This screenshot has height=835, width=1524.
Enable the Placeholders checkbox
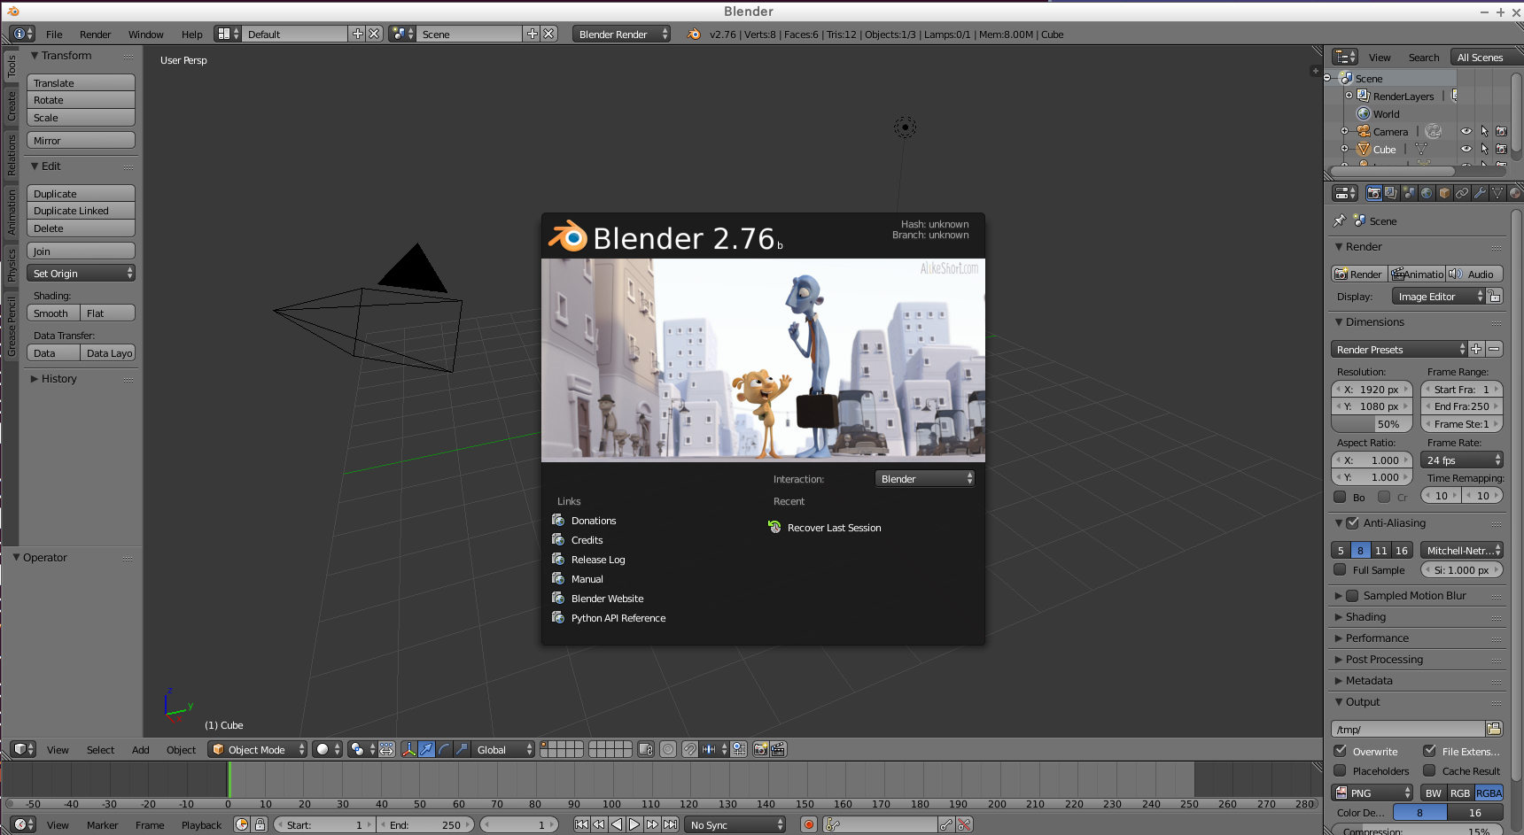click(x=1341, y=771)
